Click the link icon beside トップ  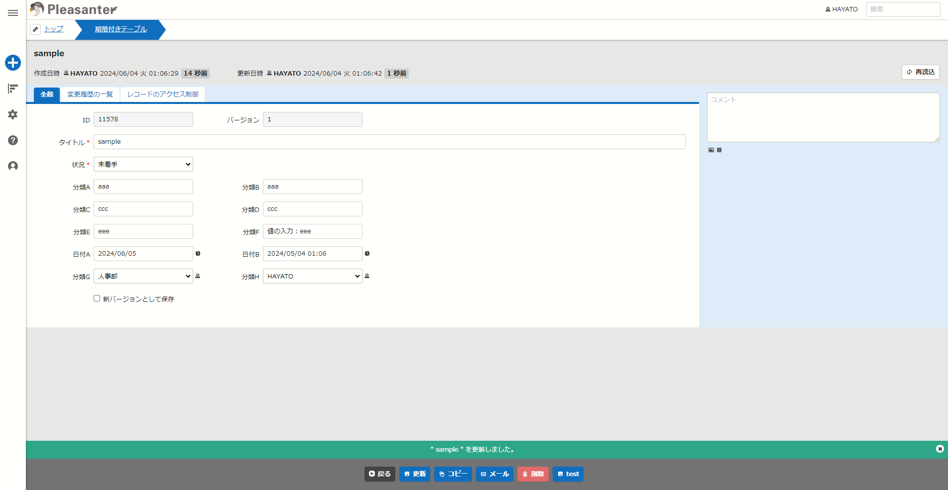[x=35, y=29]
